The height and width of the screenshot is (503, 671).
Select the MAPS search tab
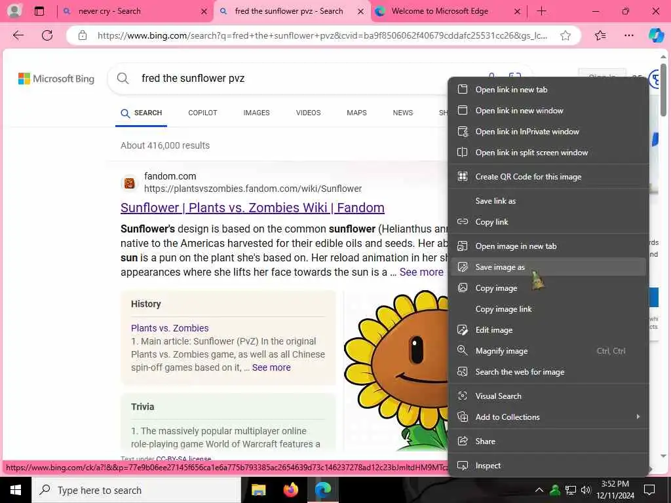[356, 113]
